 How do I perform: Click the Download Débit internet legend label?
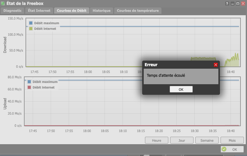45,29
